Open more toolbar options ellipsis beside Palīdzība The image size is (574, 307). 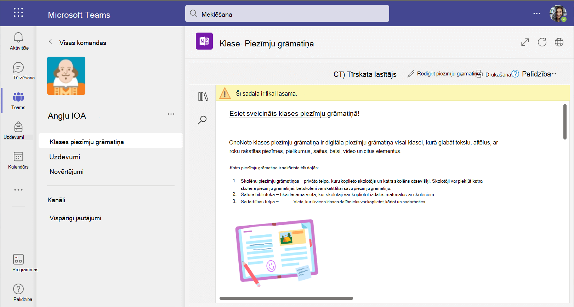click(x=554, y=74)
